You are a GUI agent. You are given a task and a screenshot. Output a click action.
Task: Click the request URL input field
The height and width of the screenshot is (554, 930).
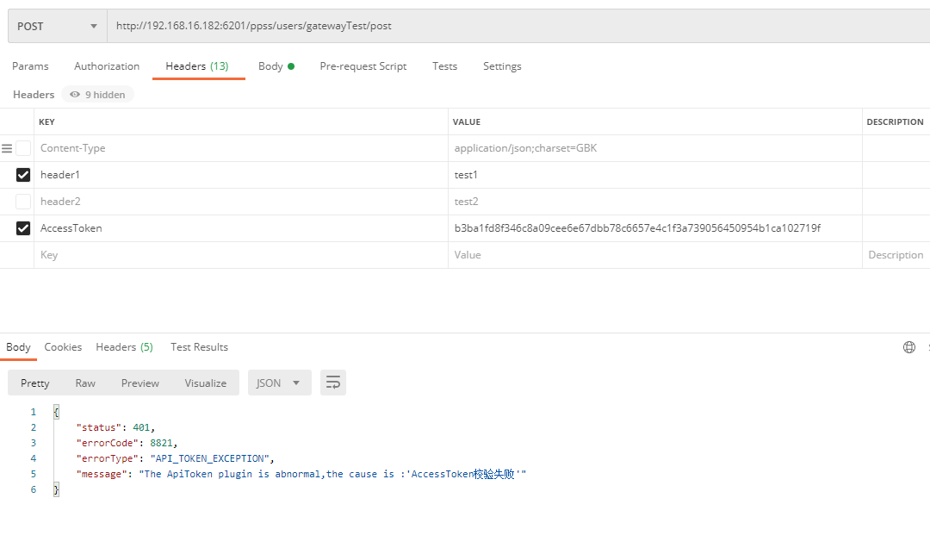click(x=517, y=26)
